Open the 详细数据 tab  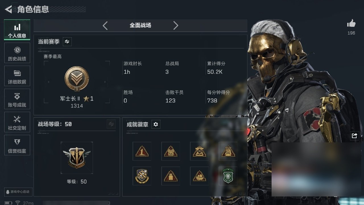[17, 77]
